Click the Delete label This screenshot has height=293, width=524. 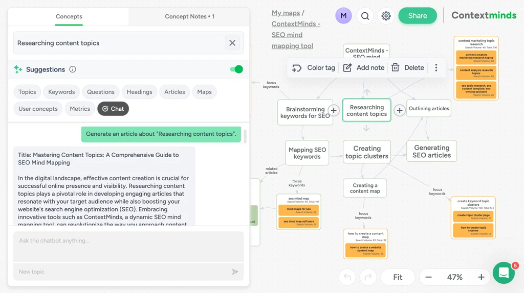pyautogui.click(x=414, y=68)
